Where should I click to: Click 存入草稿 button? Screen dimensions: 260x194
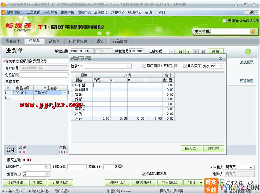(x=169, y=183)
